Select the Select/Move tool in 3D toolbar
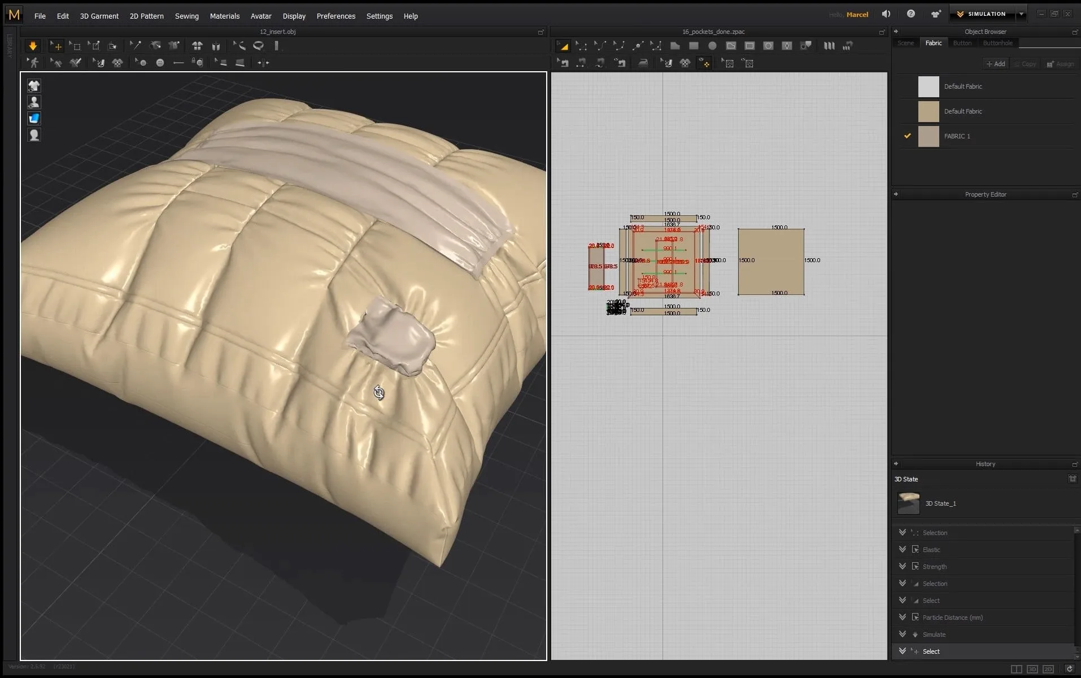Viewport: 1081px width, 678px height. click(56, 46)
